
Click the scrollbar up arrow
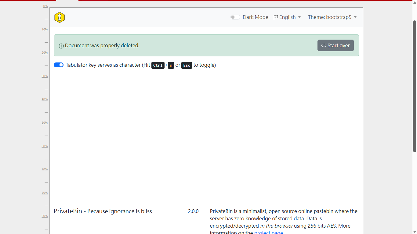pyautogui.click(x=415, y=2)
